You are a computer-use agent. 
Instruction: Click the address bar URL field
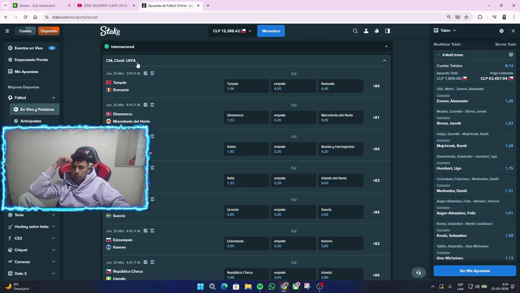click(x=244, y=17)
